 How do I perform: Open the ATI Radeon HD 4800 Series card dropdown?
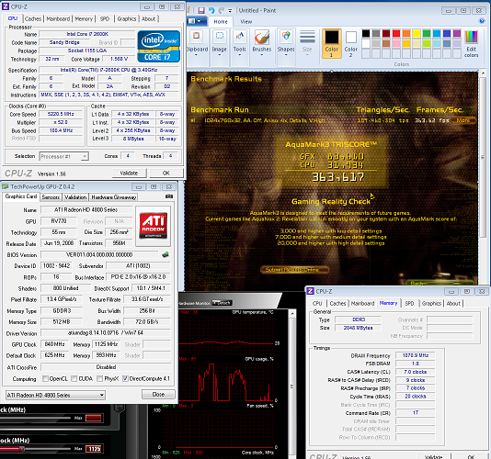pos(55,395)
